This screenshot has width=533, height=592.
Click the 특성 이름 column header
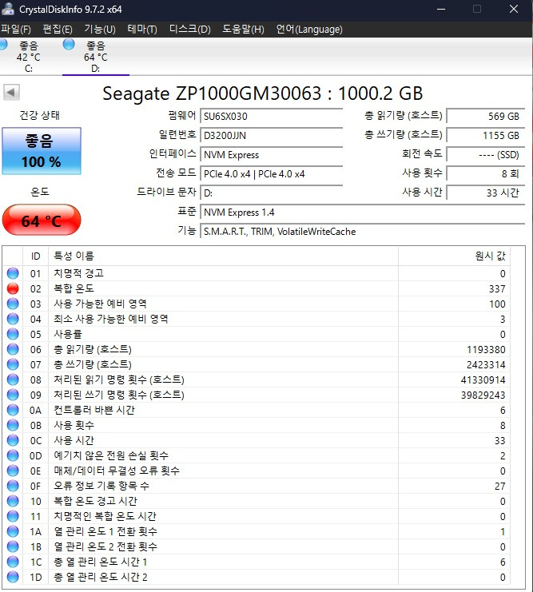coord(223,256)
